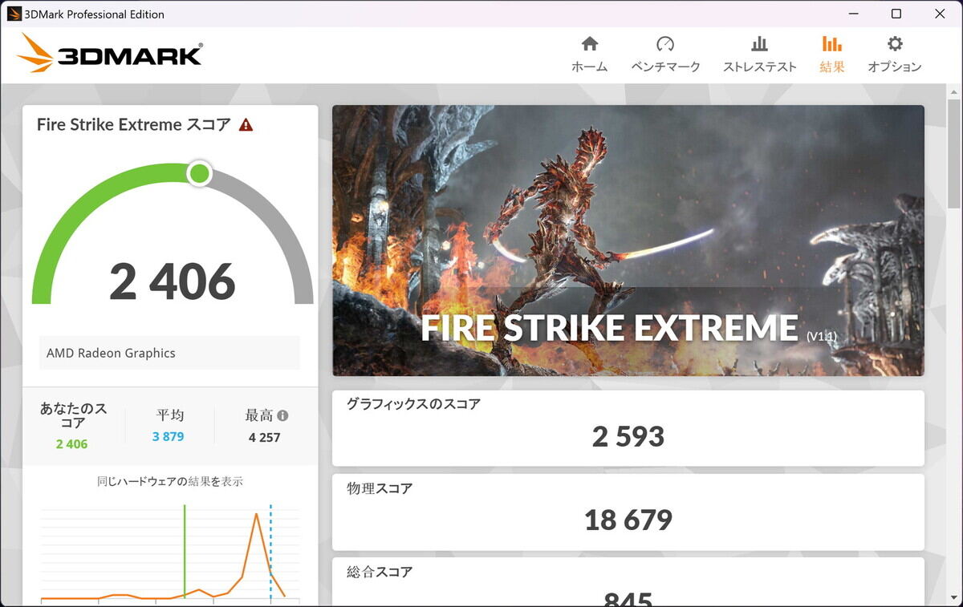Click 同じハードウェアの結果を表示 link

click(x=170, y=482)
